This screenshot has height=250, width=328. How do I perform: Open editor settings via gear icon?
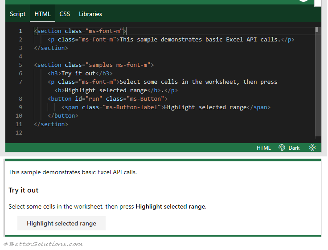point(312,148)
